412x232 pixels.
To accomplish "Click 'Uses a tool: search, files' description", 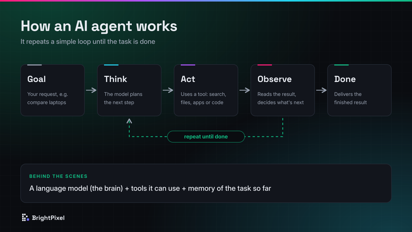I will pyautogui.click(x=203, y=98).
